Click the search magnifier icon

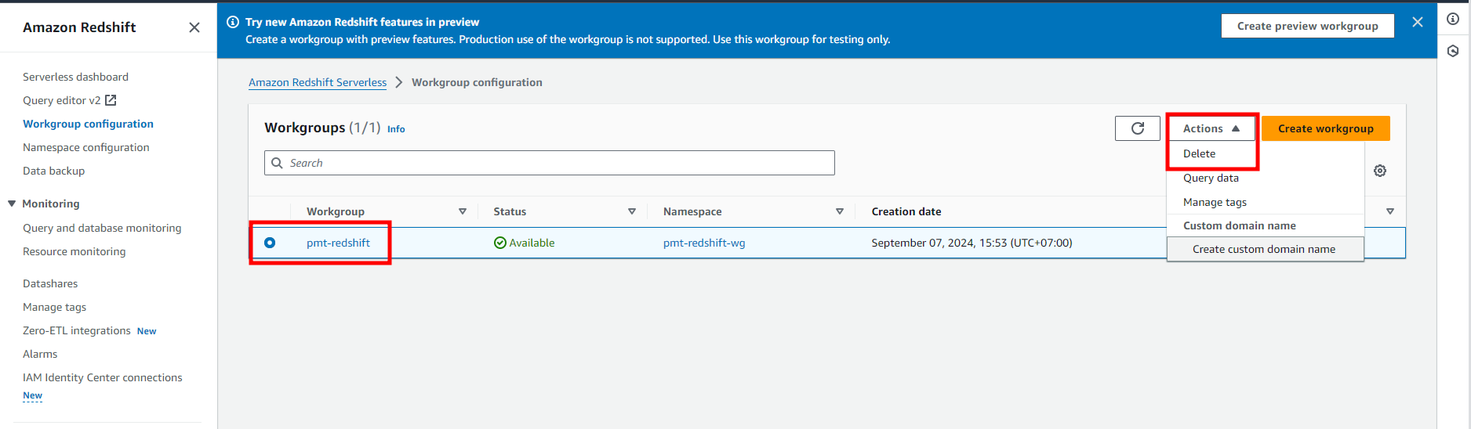point(277,163)
